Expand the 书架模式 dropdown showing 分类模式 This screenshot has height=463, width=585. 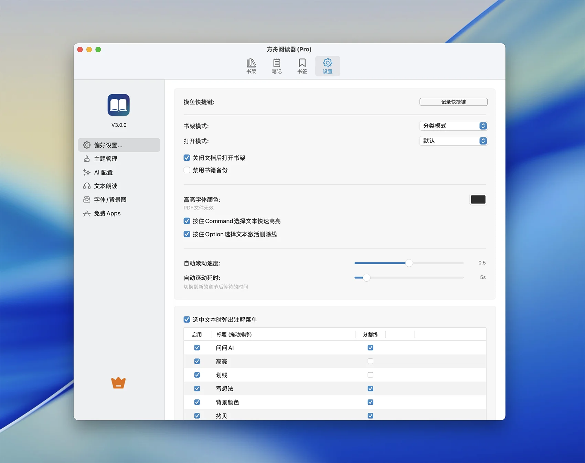click(453, 126)
